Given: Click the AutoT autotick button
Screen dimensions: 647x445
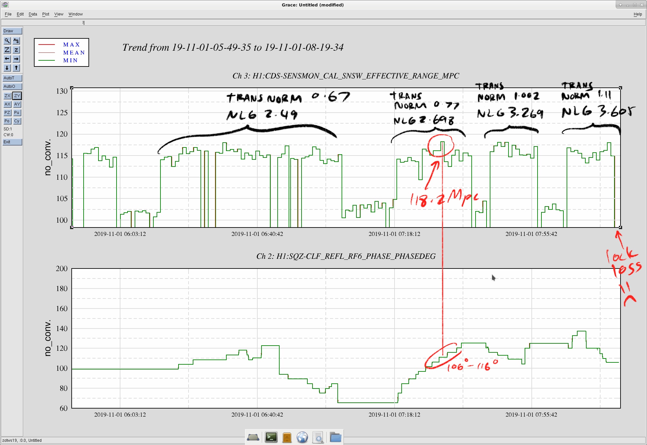Looking at the screenshot, I should (12, 78).
